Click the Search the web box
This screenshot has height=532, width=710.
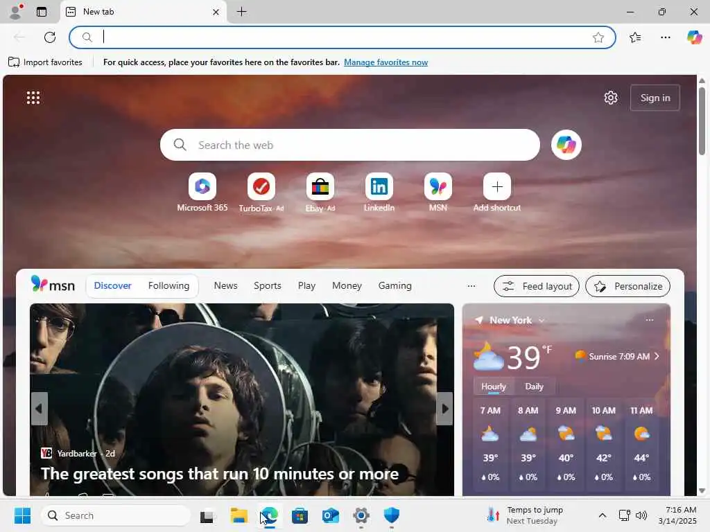tap(349, 145)
